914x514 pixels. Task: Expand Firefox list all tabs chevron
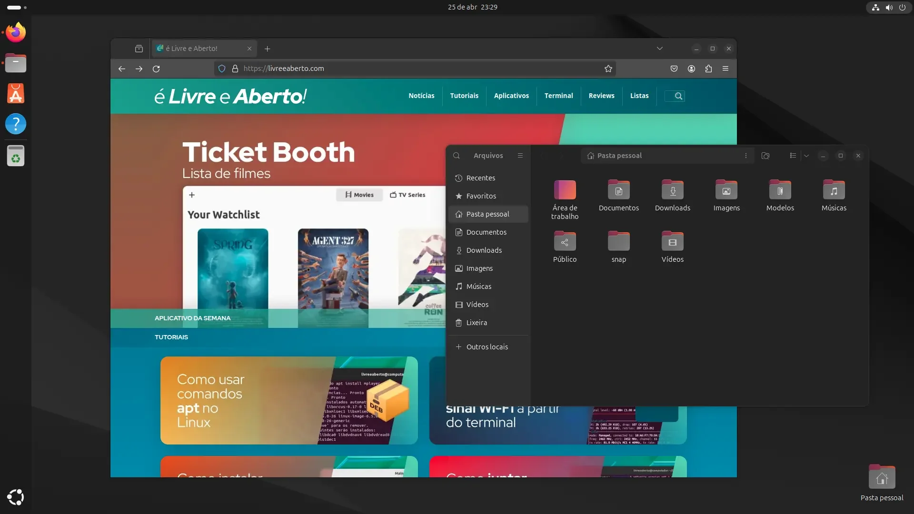click(660, 49)
